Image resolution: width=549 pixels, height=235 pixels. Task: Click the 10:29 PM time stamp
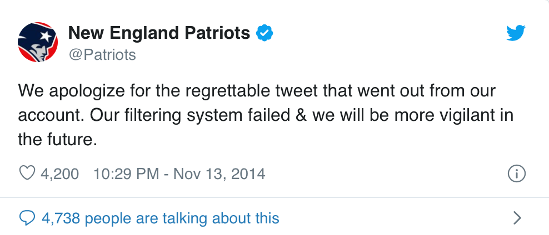point(126,174)
